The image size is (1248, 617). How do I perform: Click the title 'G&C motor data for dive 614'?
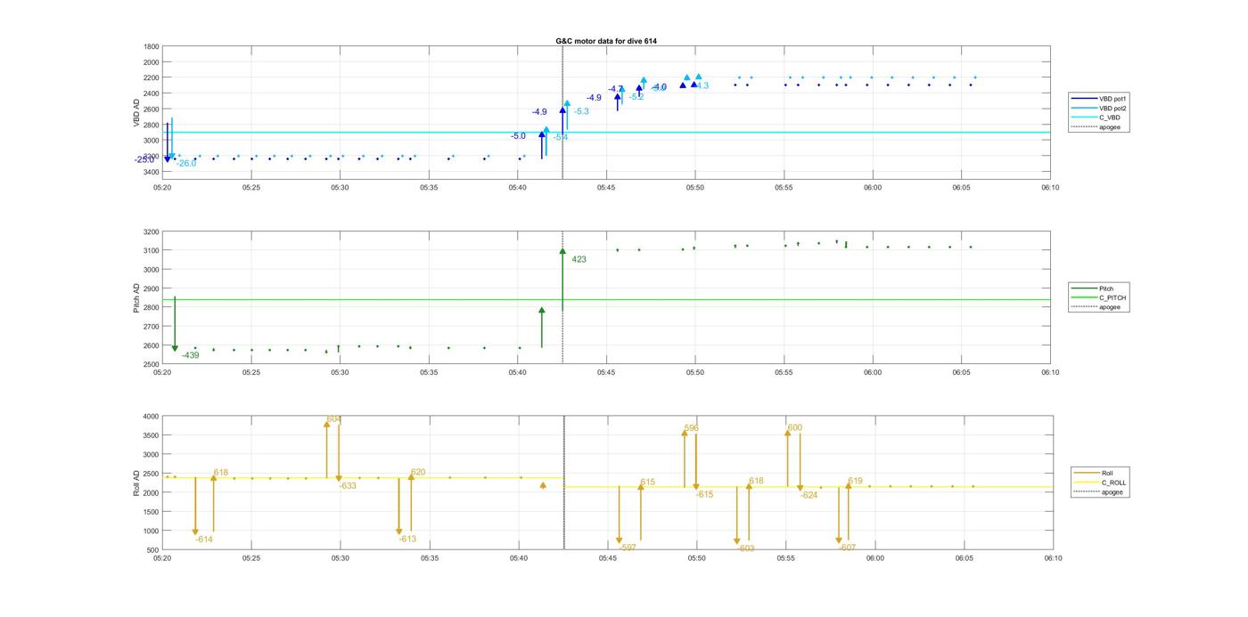(606, 41)
